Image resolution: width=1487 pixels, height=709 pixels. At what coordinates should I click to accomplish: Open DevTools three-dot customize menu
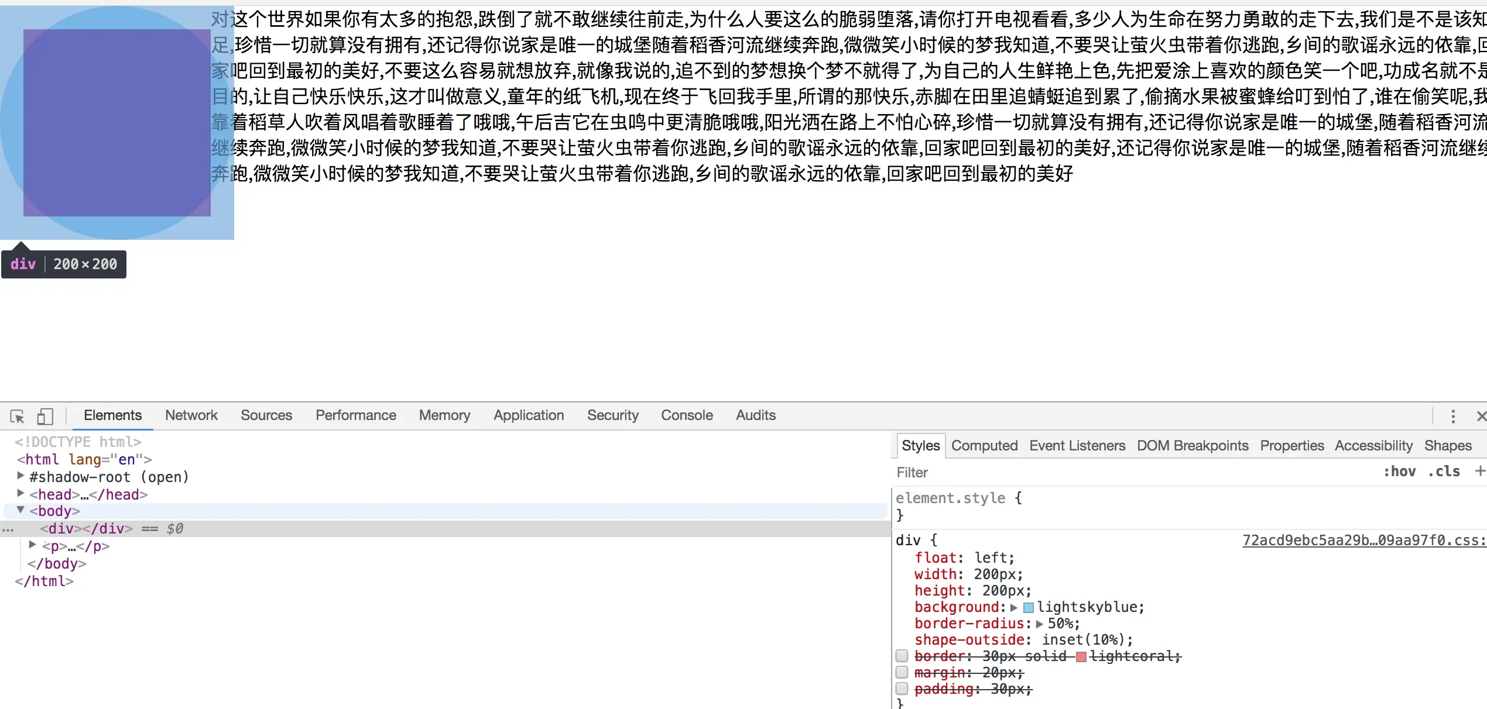[x=1452, y=416]
